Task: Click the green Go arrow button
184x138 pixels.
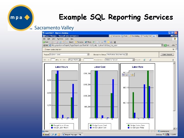Action: click(x=165, y=45)
